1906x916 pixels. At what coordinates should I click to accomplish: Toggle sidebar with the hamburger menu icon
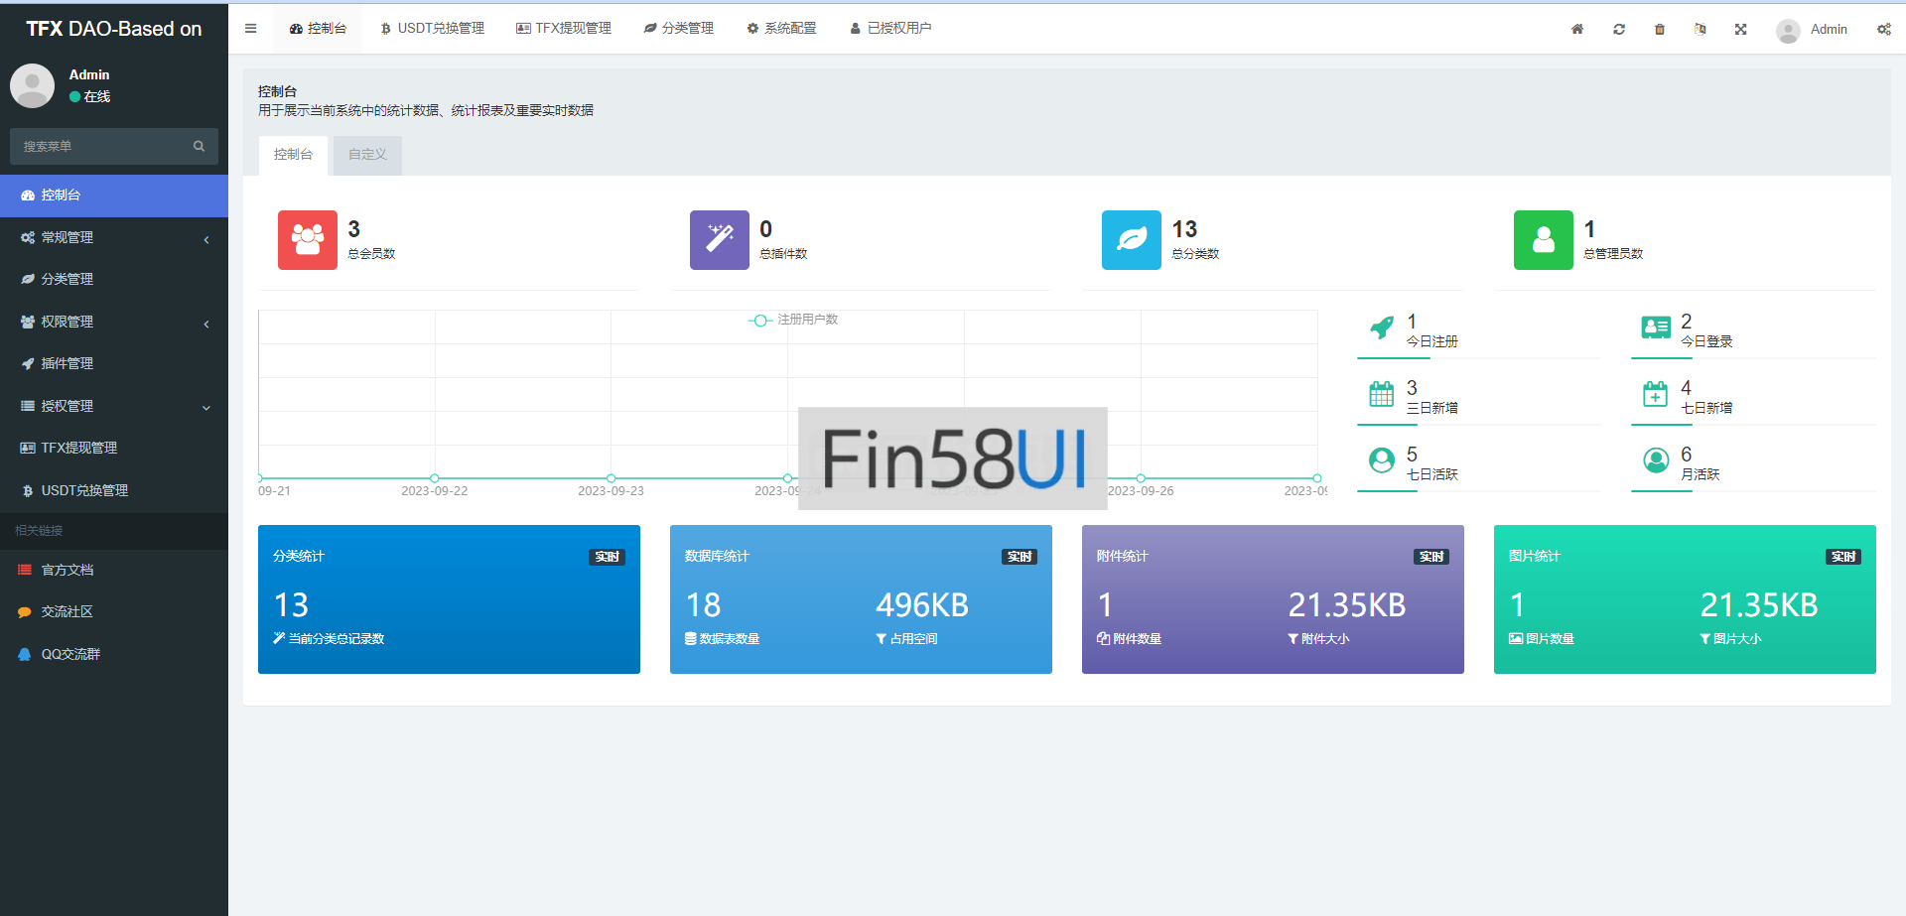pyautogui.click(x=250, y=29)
